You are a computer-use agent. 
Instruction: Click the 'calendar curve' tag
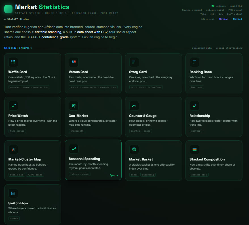pos(79,174)
